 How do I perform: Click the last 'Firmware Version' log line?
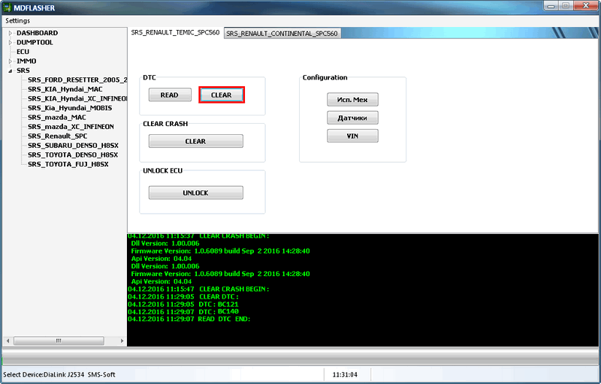[220, 274]
